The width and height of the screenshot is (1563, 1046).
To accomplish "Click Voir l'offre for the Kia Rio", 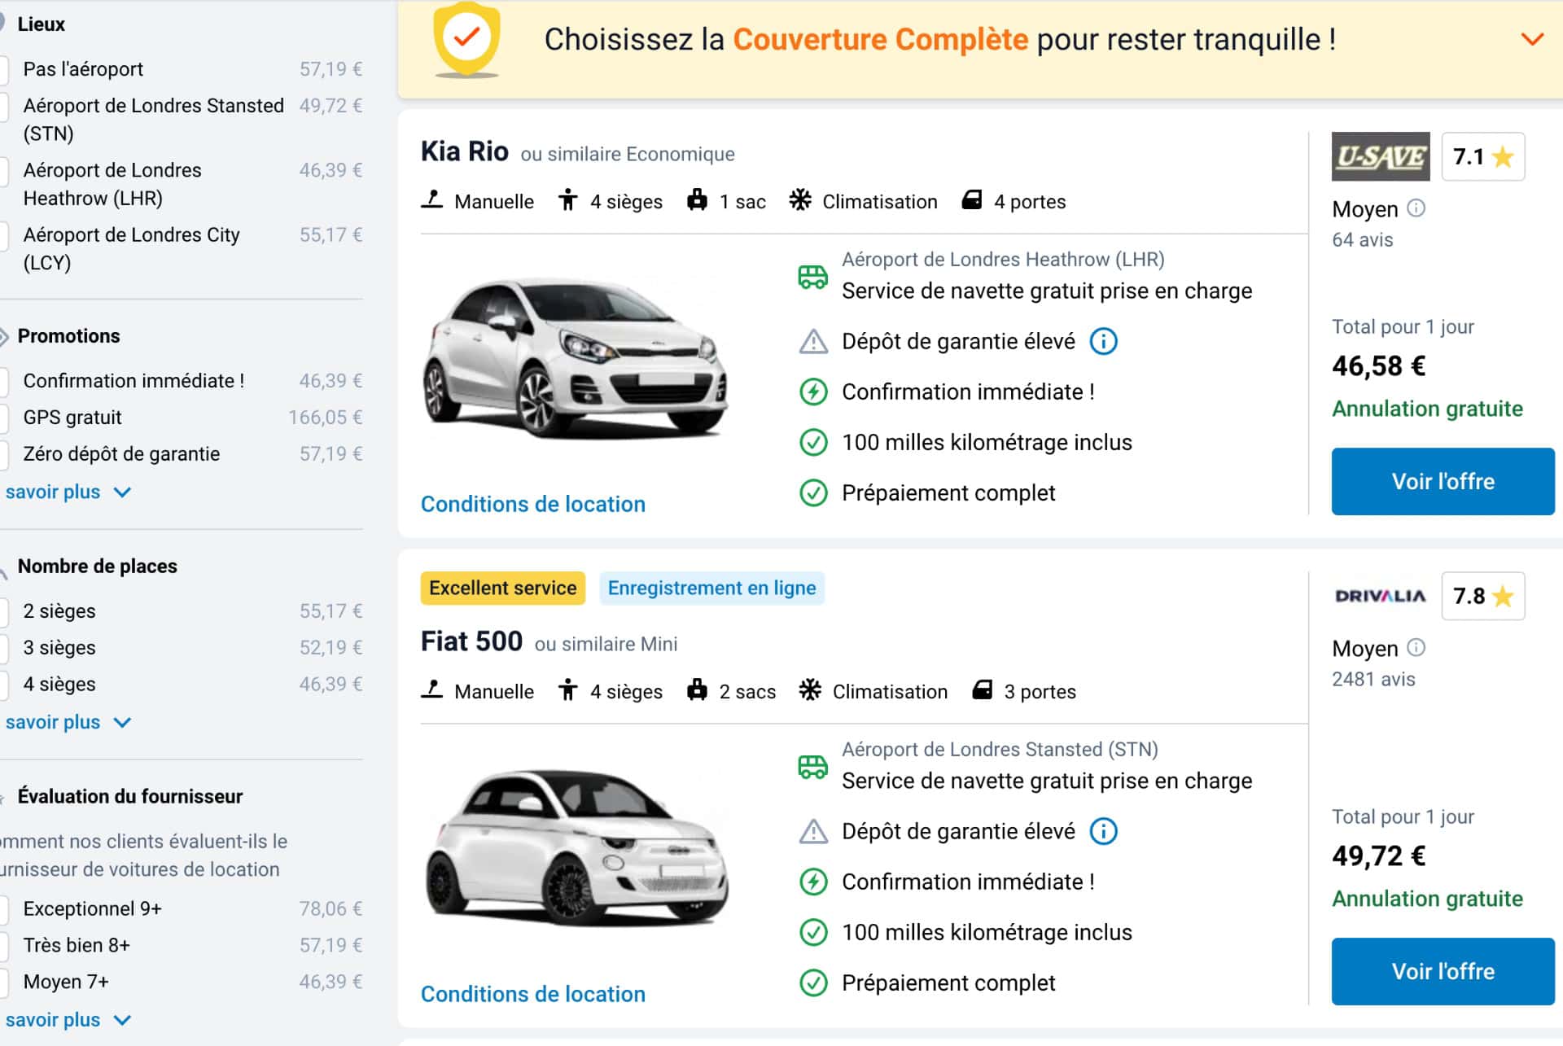I will [1443, 481].
